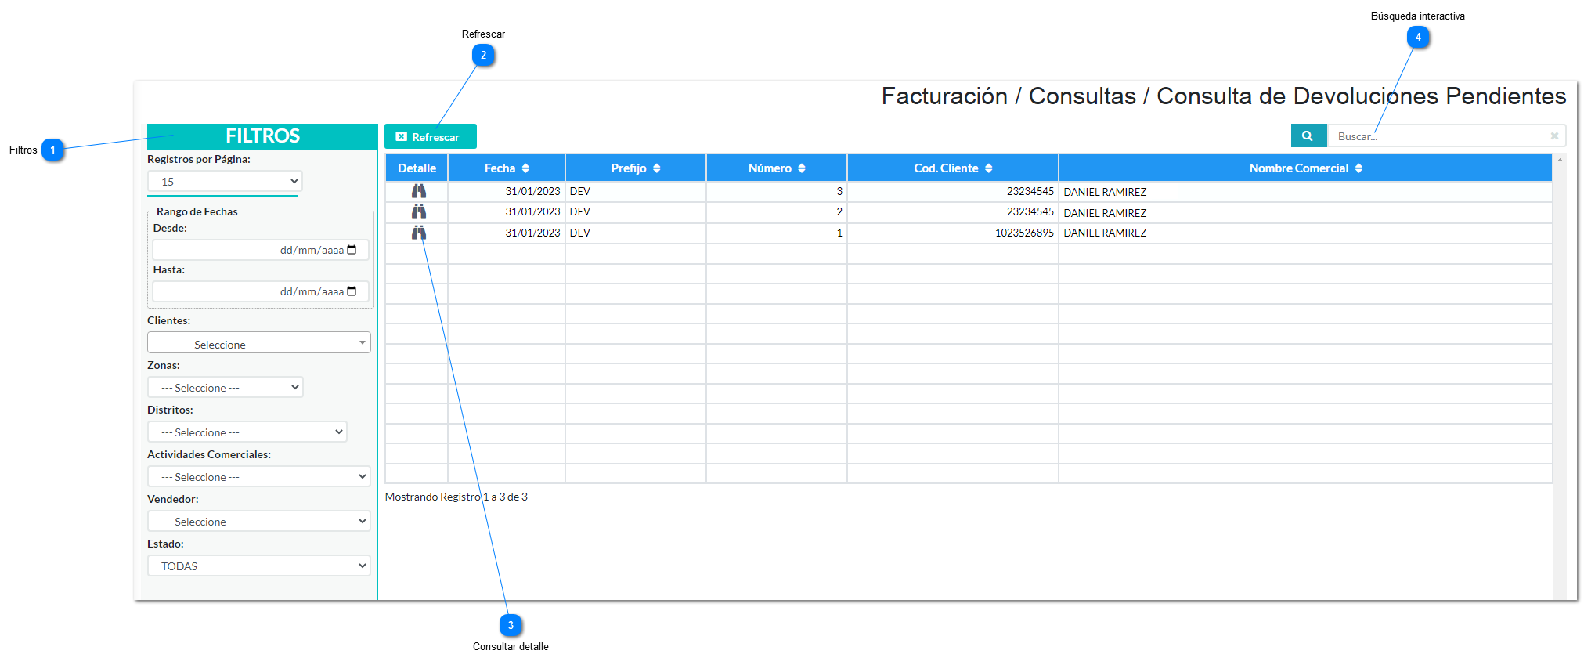Viewport: 1584px width, 665px height.
Task: Click the table scrollbar up arrow
Action: click(1560, 160)
